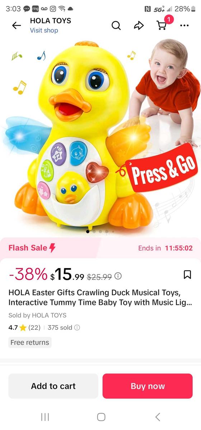Tap the Buy now button
This screenshot has width=201, height=430.
[148, 386]
